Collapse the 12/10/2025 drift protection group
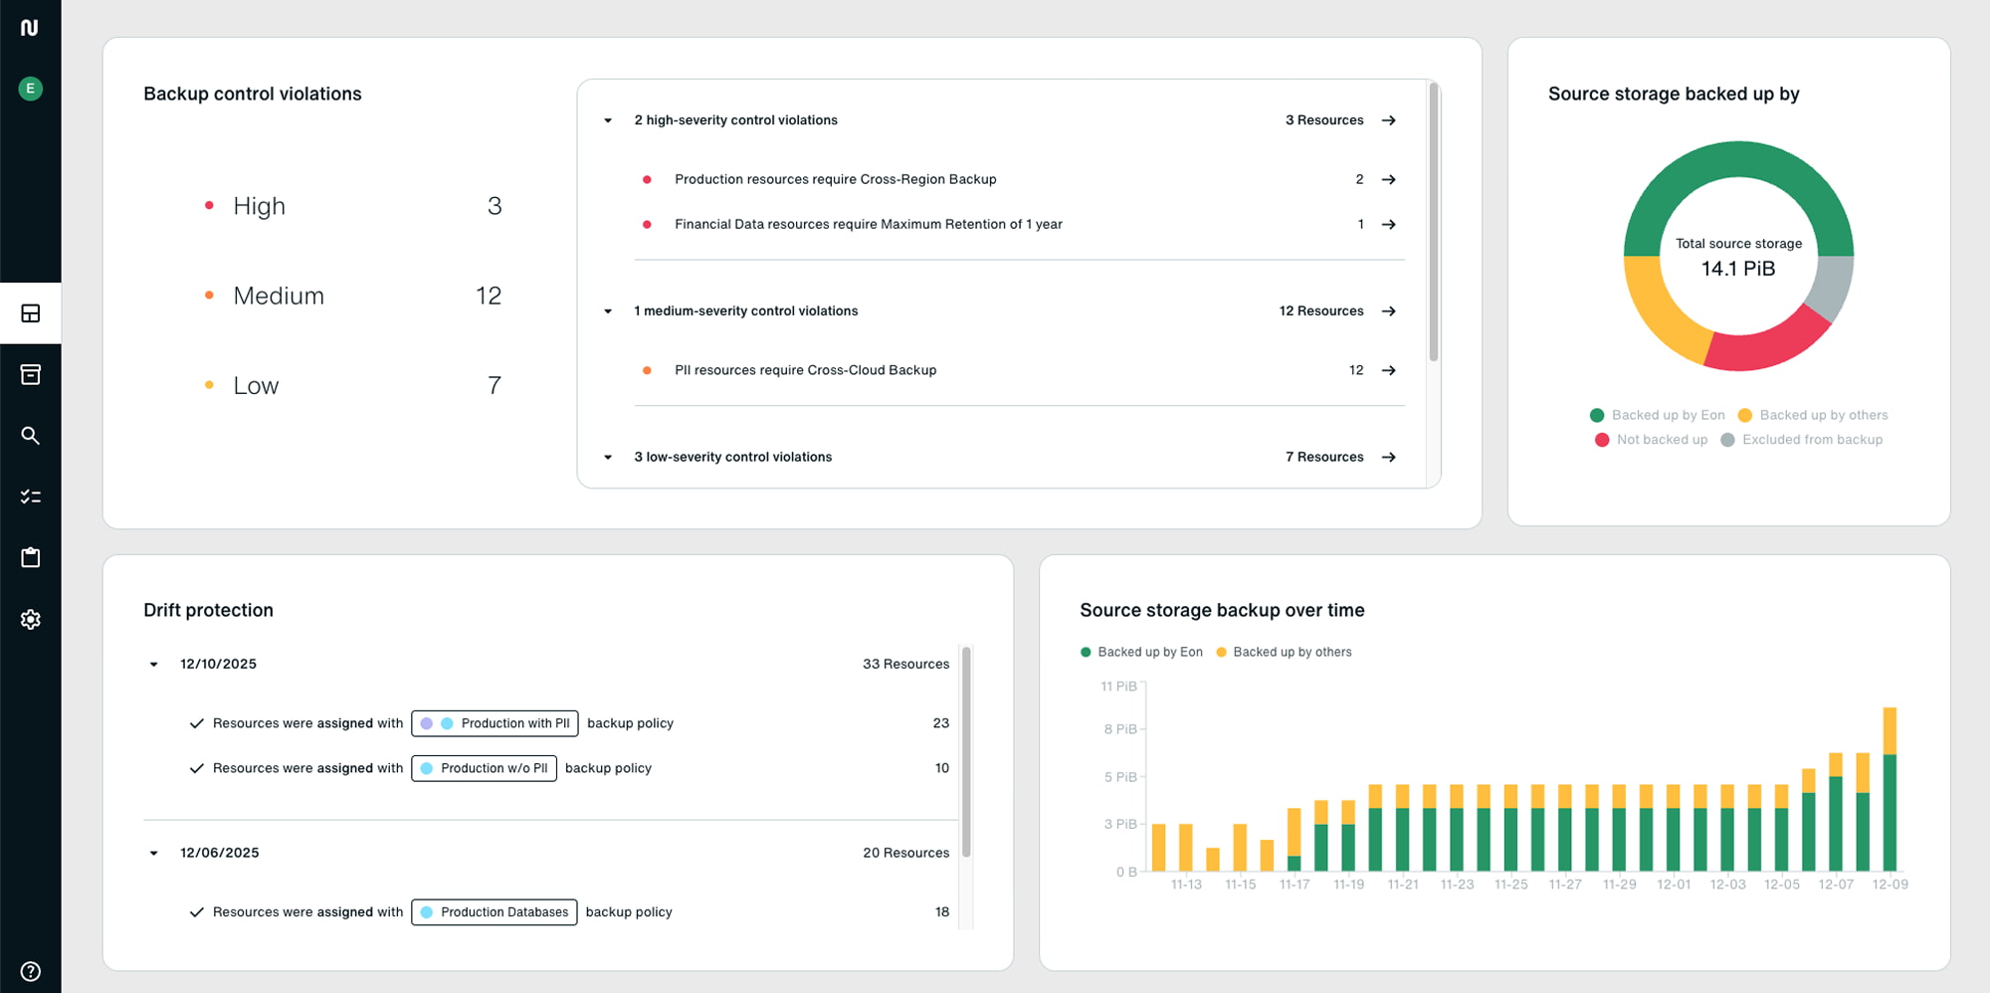The width and height of the screenshot is (1990, 993). point(154,664)
